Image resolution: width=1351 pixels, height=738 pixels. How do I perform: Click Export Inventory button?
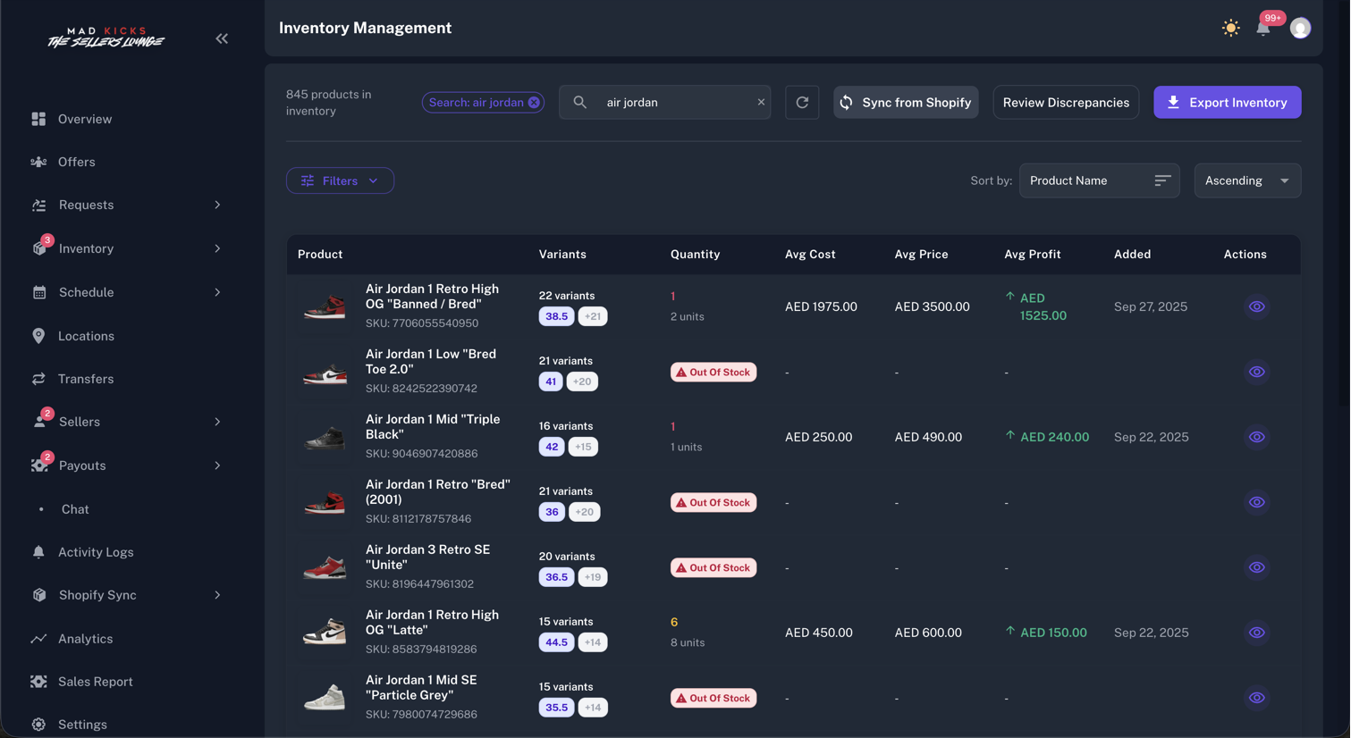coord(1227,102)
